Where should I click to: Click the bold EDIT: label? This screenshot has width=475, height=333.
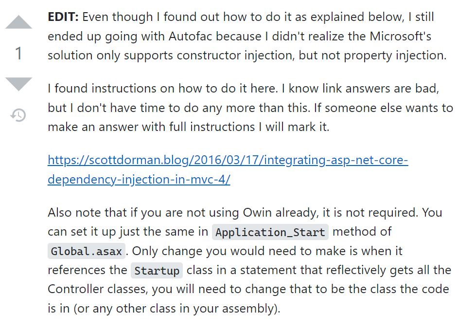pos(63,17)
